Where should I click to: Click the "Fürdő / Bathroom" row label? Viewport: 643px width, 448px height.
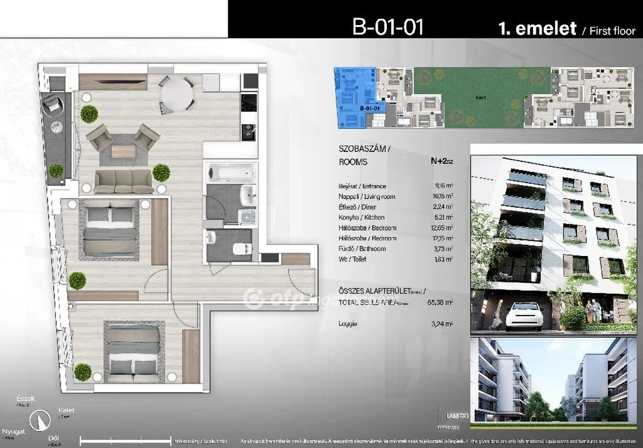pos(362,249)
